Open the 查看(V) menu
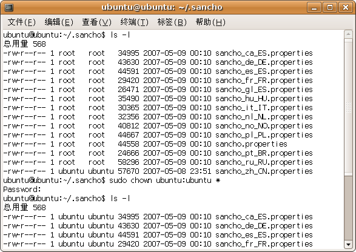The image size is (356, 252). tap(96, 22)
